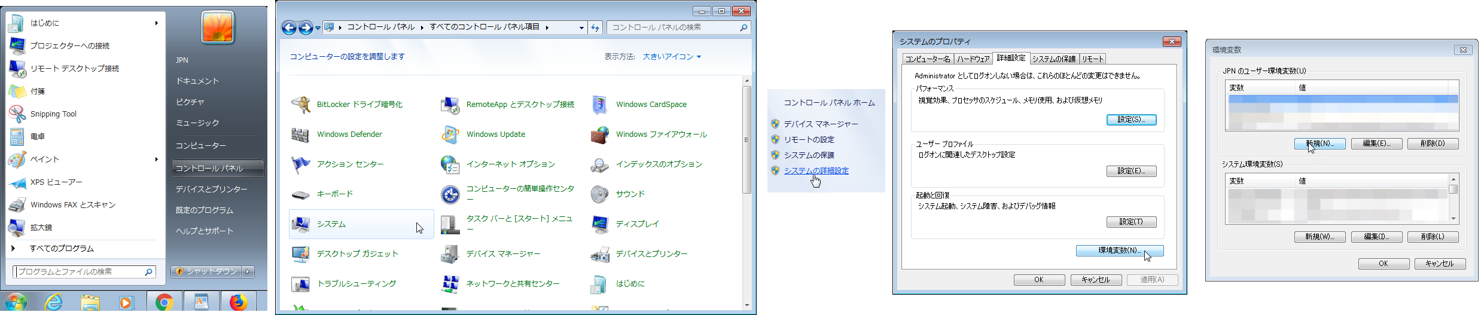
Task: Click リモートの設定 link
Action: [809, 139]
